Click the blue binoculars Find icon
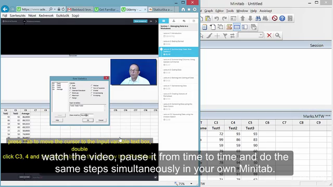The image size is (333, 187). pyautogui.click(x=258, y=19)
